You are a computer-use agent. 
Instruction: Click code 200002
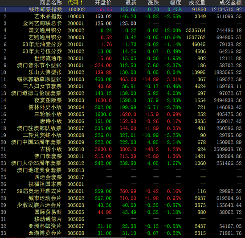pyautogui.click(x=76, y=30)
